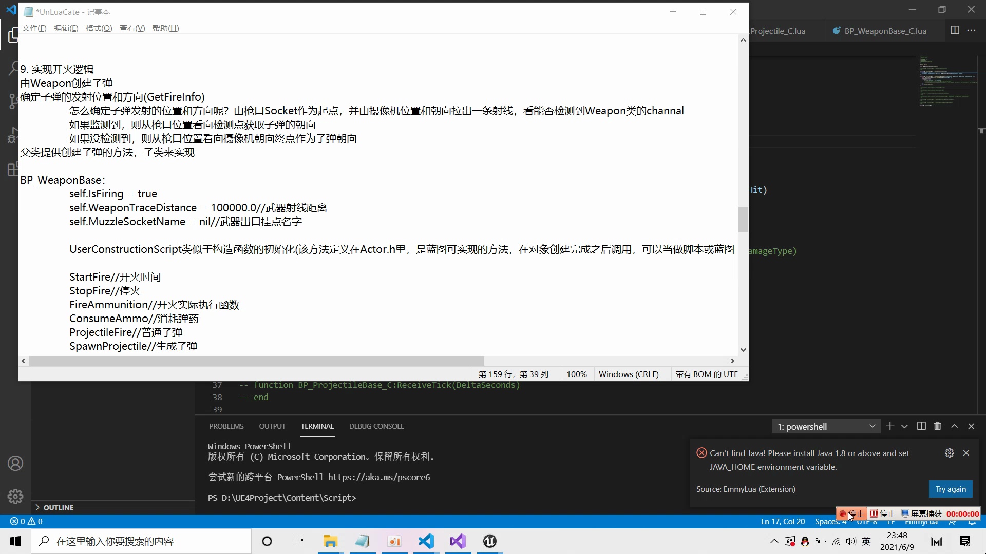This screenshot has width=986, height=554.
Task: Maximize the panel with the chevron toggle
Action: tap(955, 426)
